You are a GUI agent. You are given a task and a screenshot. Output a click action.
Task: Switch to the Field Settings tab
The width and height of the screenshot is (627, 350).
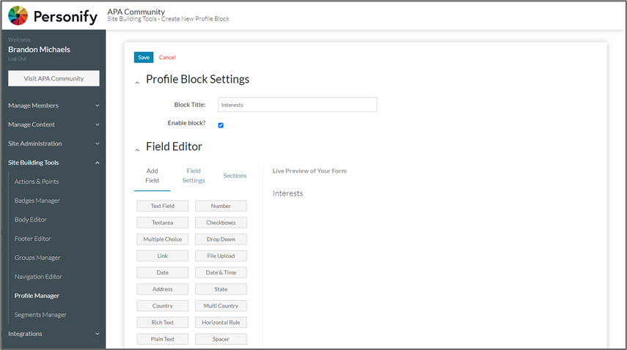194,176
